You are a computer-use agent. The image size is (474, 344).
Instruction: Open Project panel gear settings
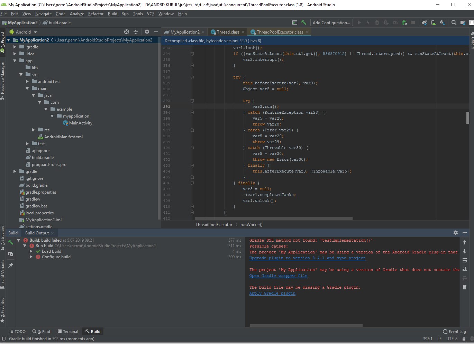point(147,32)
